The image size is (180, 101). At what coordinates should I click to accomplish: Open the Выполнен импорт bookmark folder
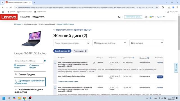[x=25, y=12]
